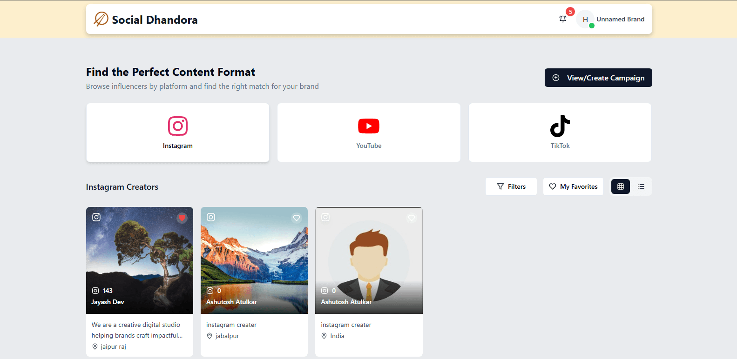Viewport: 737px width, 359px height.
Task: Favorite the avatar Ashutosh Atulkar card
Action: 412,218
